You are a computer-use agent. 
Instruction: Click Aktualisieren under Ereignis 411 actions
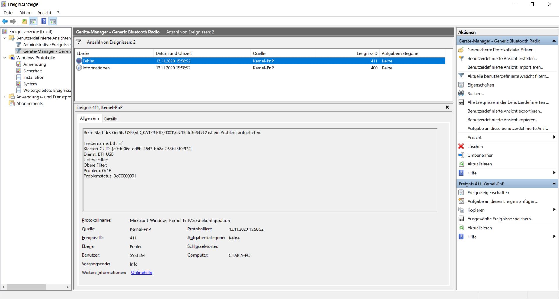(480, 228)
